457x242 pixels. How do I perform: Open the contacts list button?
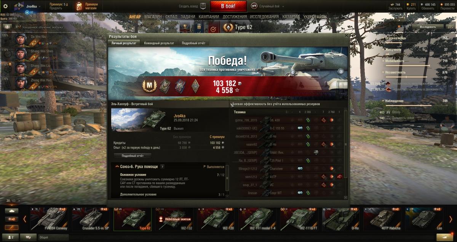[10, 237]
